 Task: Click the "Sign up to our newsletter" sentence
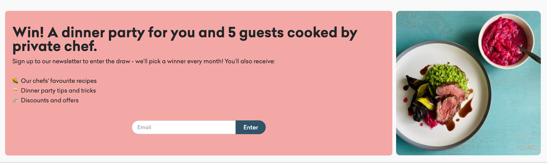click(72, 62)
